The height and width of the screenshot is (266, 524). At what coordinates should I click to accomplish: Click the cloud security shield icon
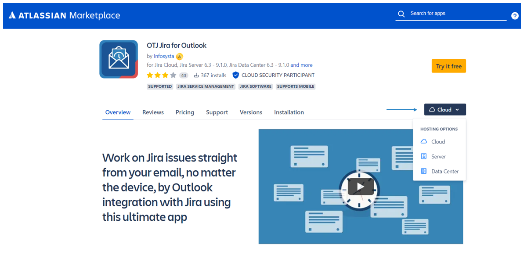pos(235,75)
